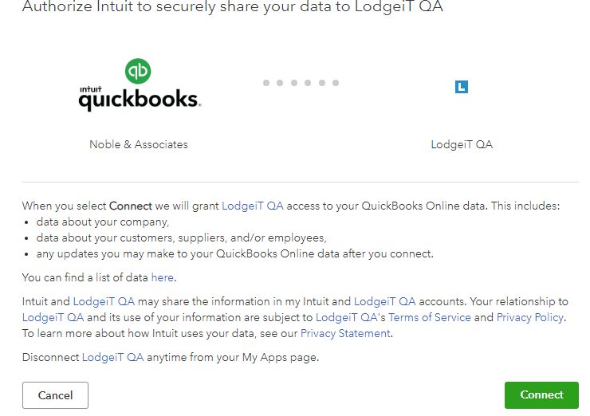Open the Terms of Service link
Image resolution: width=590 pixels, height=416 pixels.
(x=429, y=317)
